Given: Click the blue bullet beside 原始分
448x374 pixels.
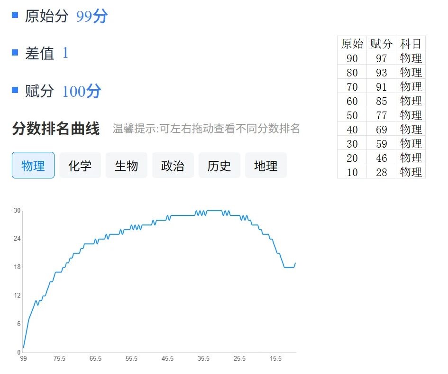Looking at the screenshot, I should pyautogui.click(x=15, y=15).
